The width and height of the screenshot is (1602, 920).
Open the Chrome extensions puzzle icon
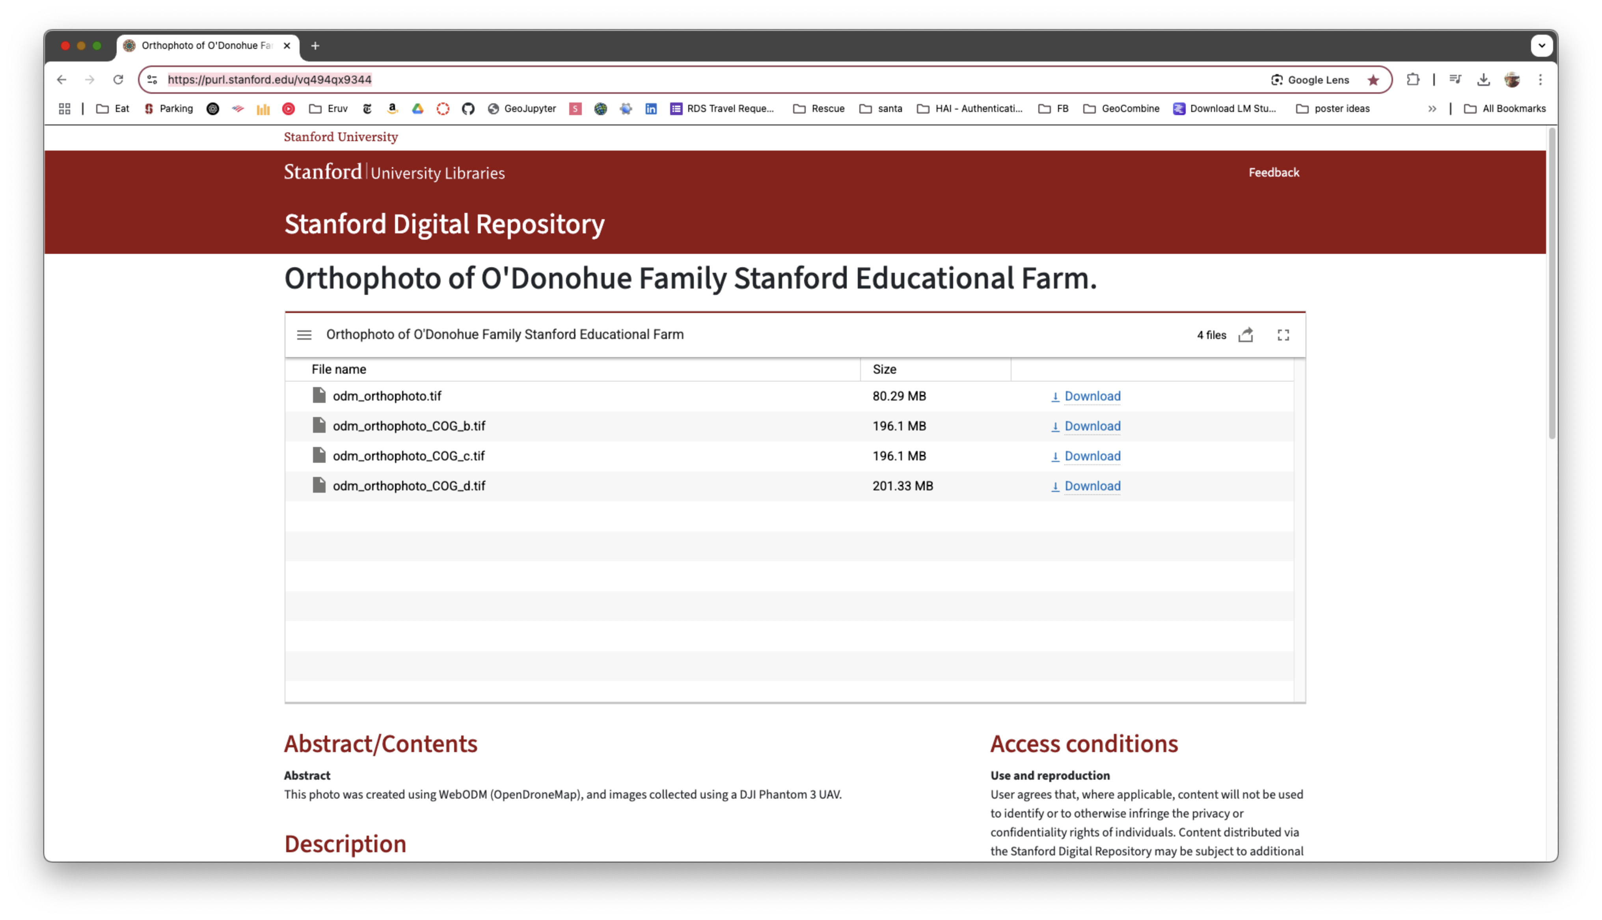point(1412,80)
